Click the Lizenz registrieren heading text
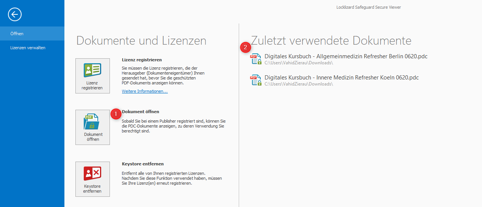 tap(142, 60)
